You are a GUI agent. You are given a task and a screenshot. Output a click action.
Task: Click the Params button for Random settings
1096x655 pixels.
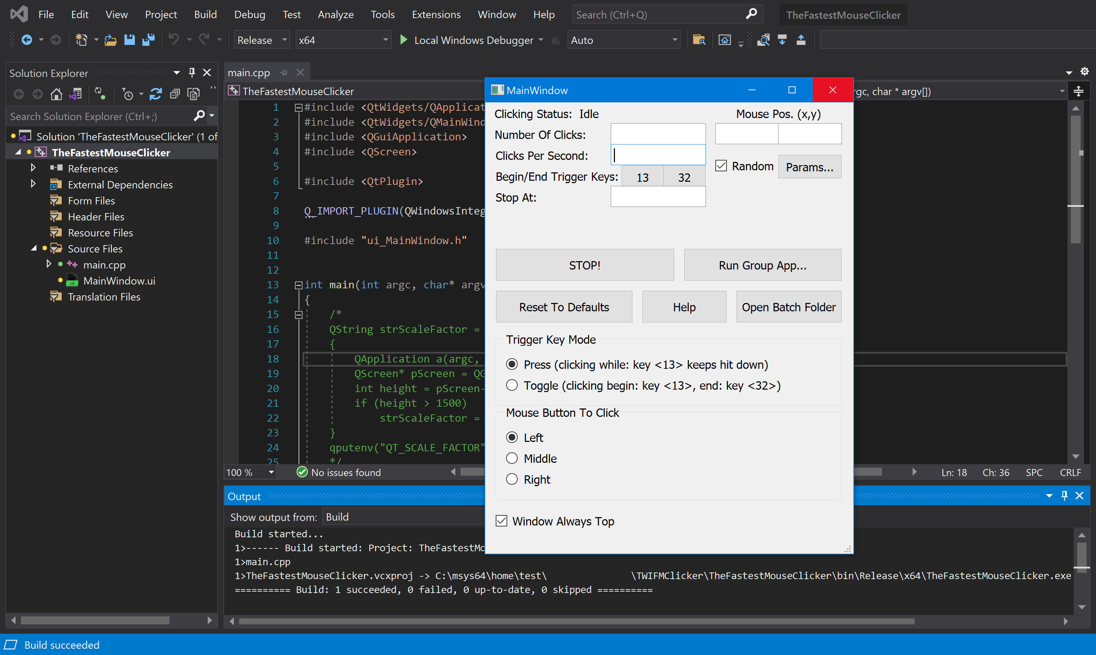(x=810, y=167)
